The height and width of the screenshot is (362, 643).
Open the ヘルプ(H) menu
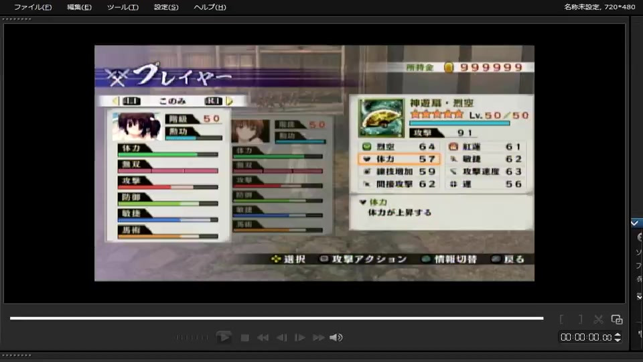click(x=210, y=7)
